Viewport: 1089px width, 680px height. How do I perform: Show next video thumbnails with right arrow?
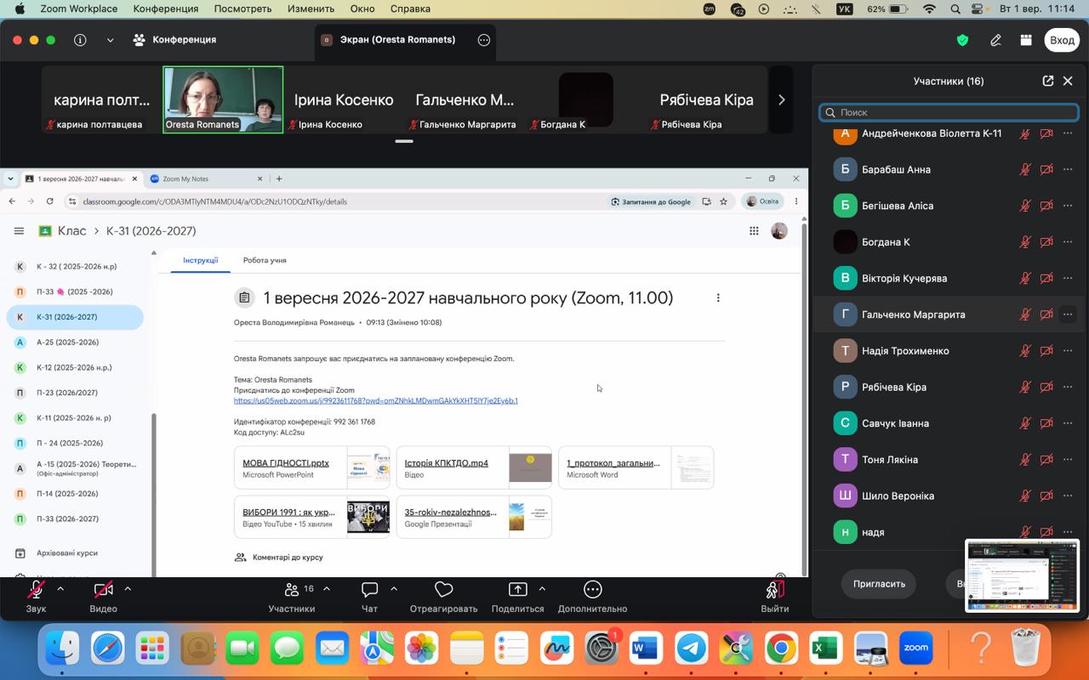[781, 99]
